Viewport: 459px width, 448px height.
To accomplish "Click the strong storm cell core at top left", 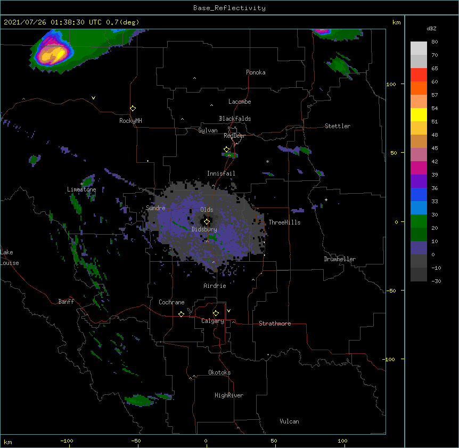I will pyautogui.click(x=53, y=54).
